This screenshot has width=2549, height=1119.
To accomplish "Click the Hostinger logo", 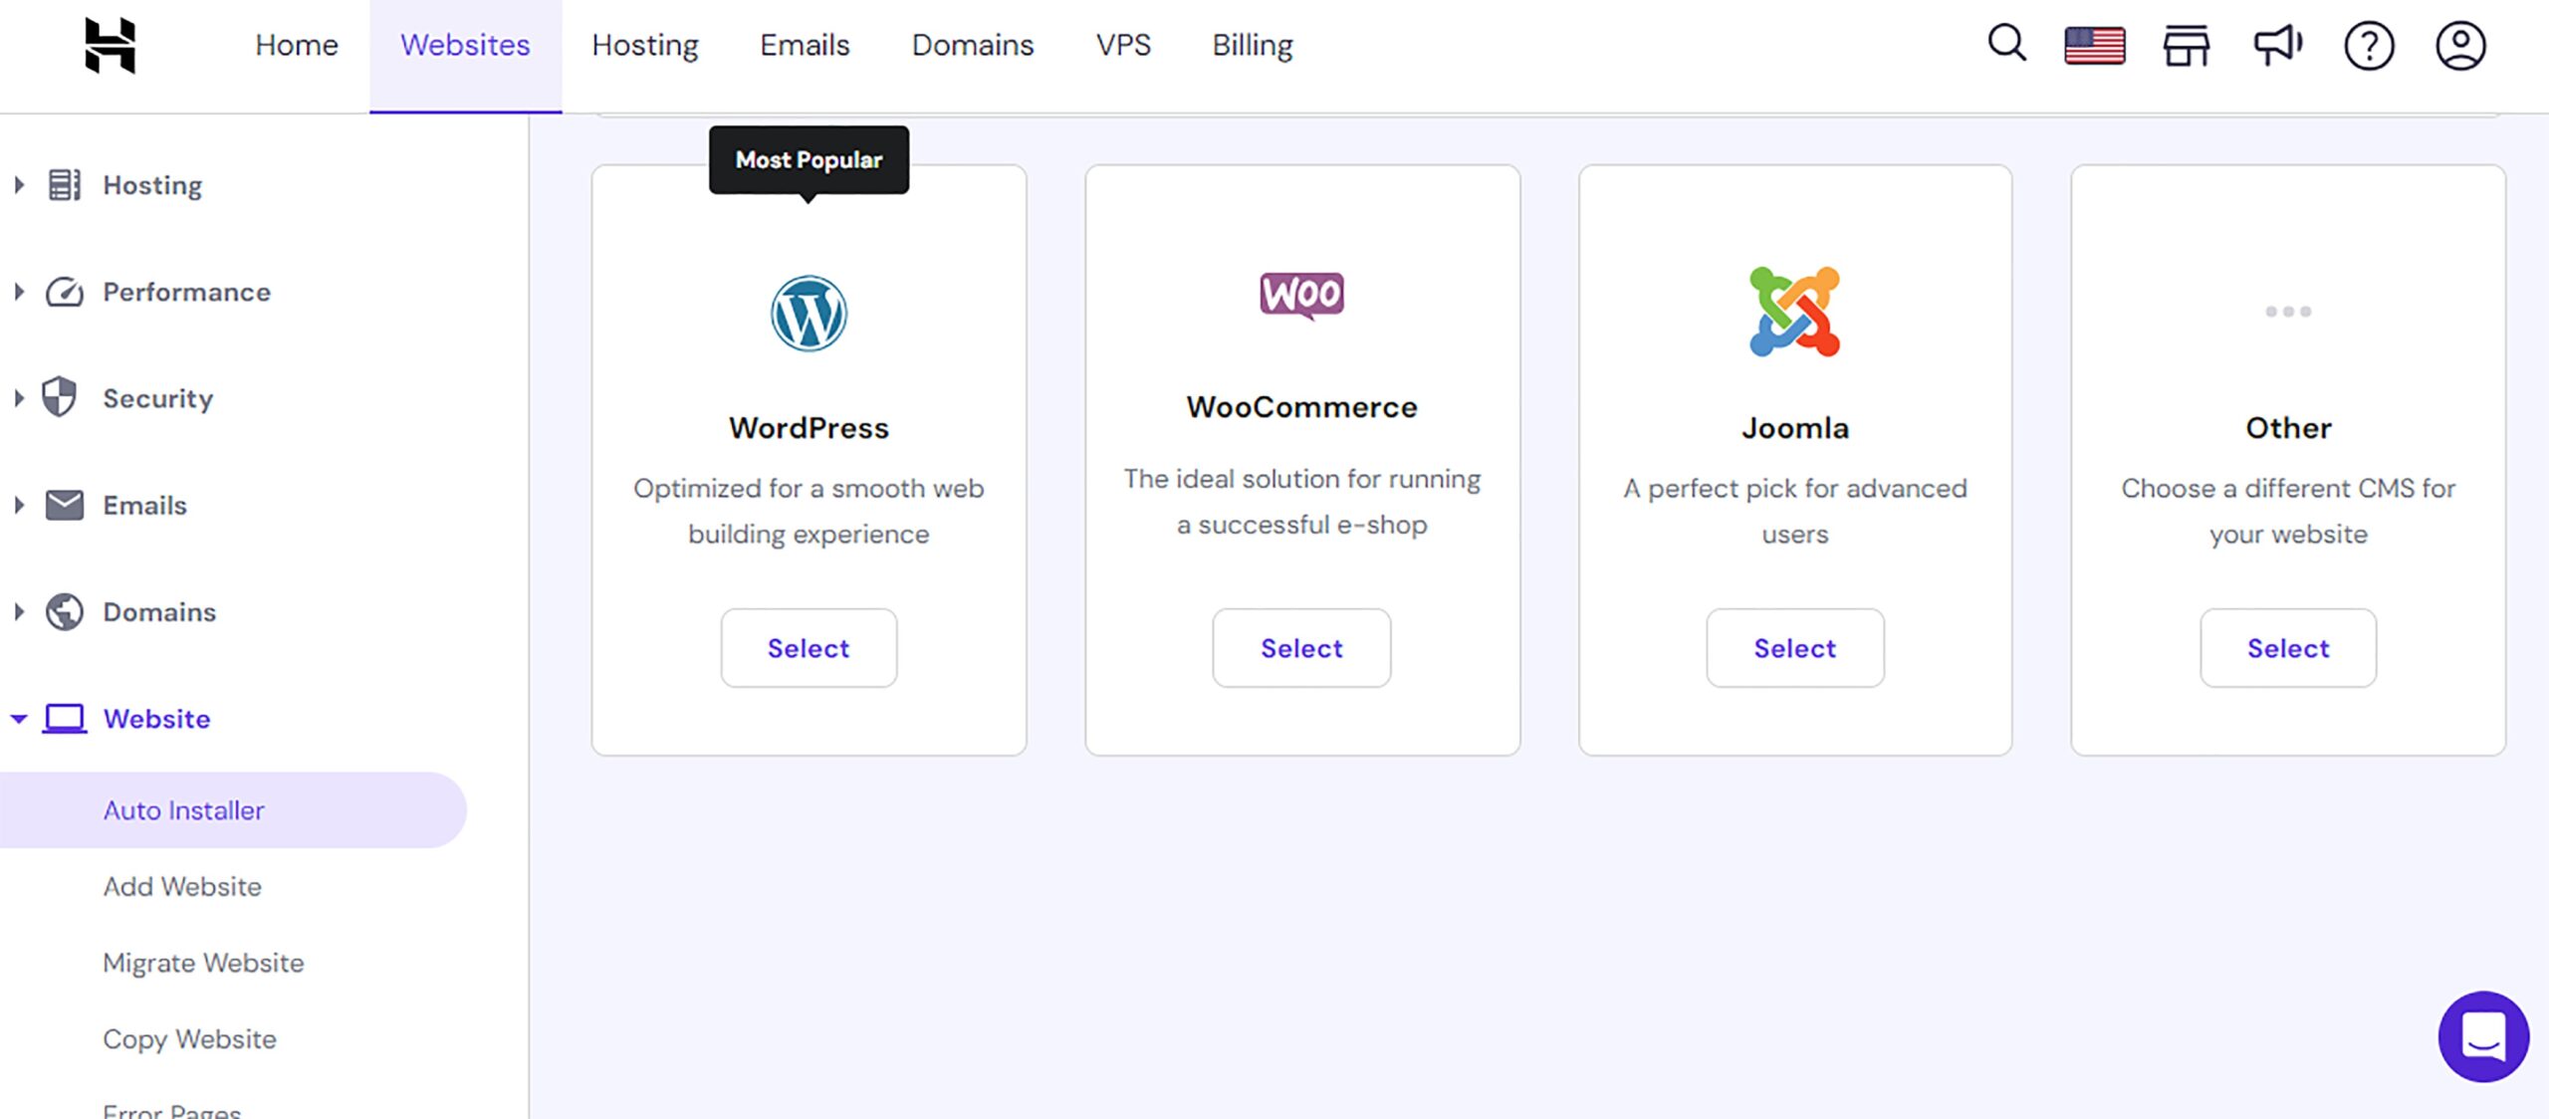I will click(110, 45).
